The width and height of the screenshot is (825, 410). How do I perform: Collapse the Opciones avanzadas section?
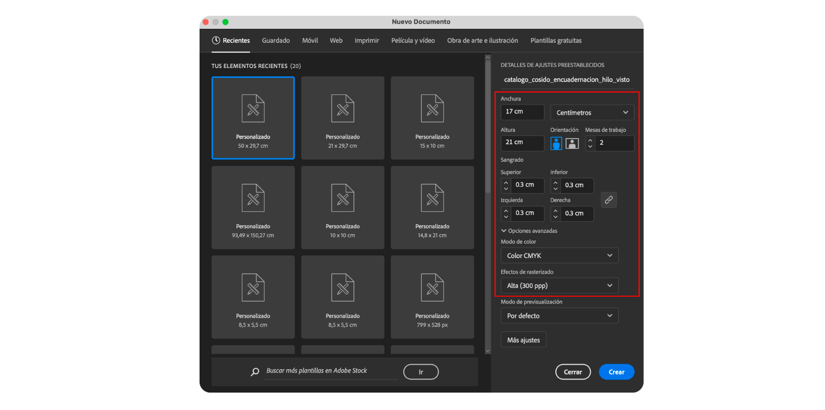[x=504, y=231]
